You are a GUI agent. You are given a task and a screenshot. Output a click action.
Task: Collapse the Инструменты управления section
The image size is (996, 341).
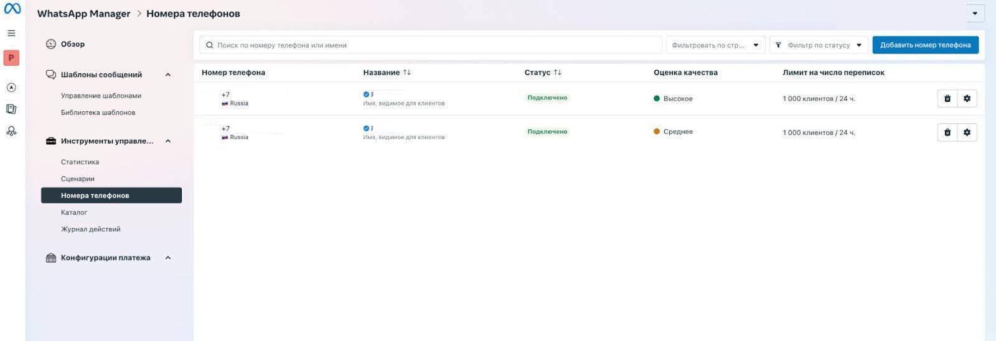pos(168,141)
